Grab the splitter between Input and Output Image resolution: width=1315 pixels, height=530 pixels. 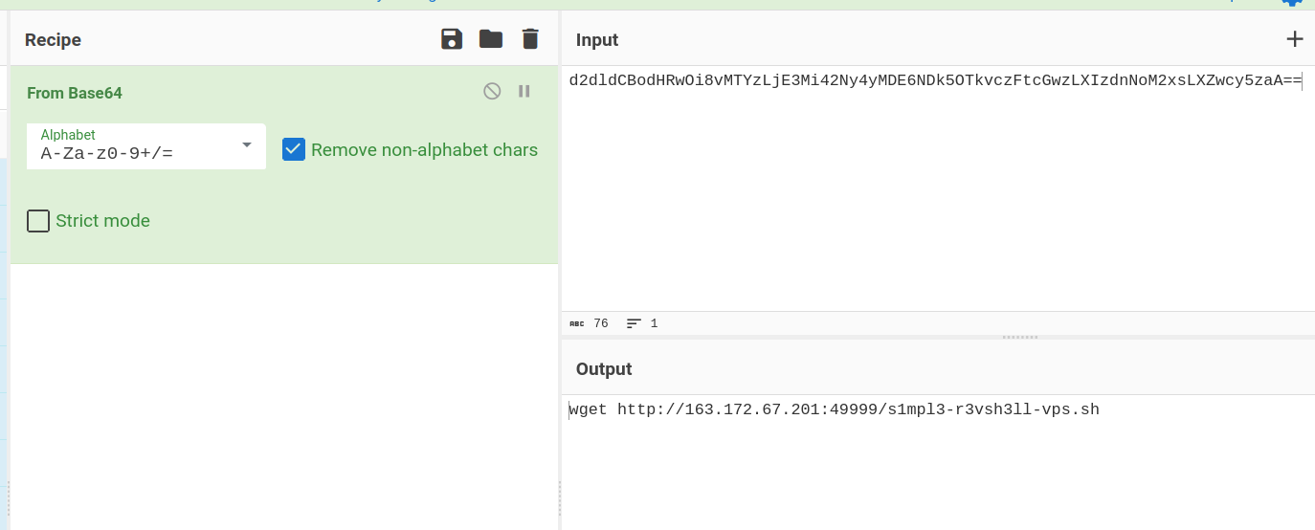[x=1019, y=337]
